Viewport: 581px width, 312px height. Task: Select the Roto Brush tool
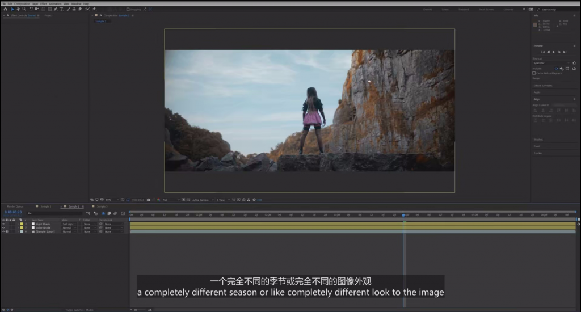pos(87,9)
